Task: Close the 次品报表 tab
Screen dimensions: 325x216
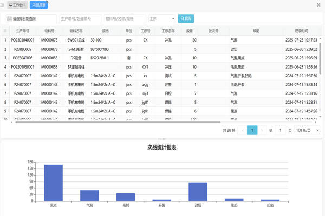Action: coord(47,2)
